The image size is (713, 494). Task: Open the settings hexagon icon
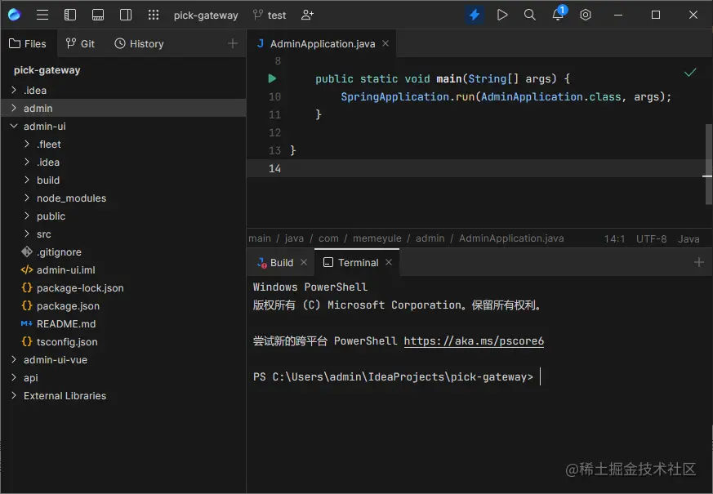(586, 15)
